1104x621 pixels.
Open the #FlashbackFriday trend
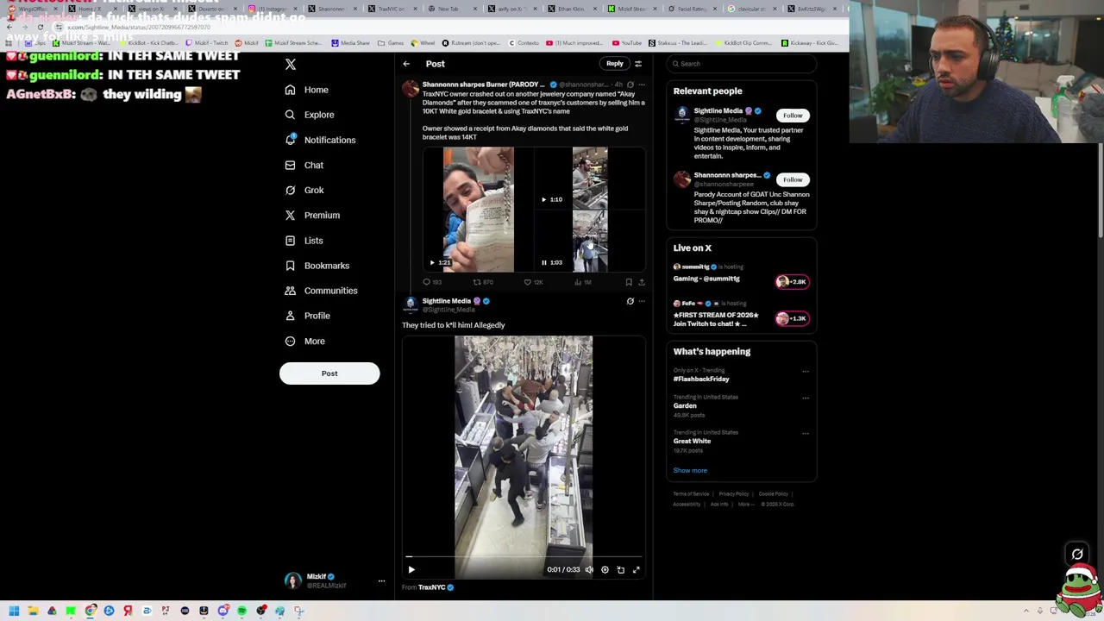701,379
